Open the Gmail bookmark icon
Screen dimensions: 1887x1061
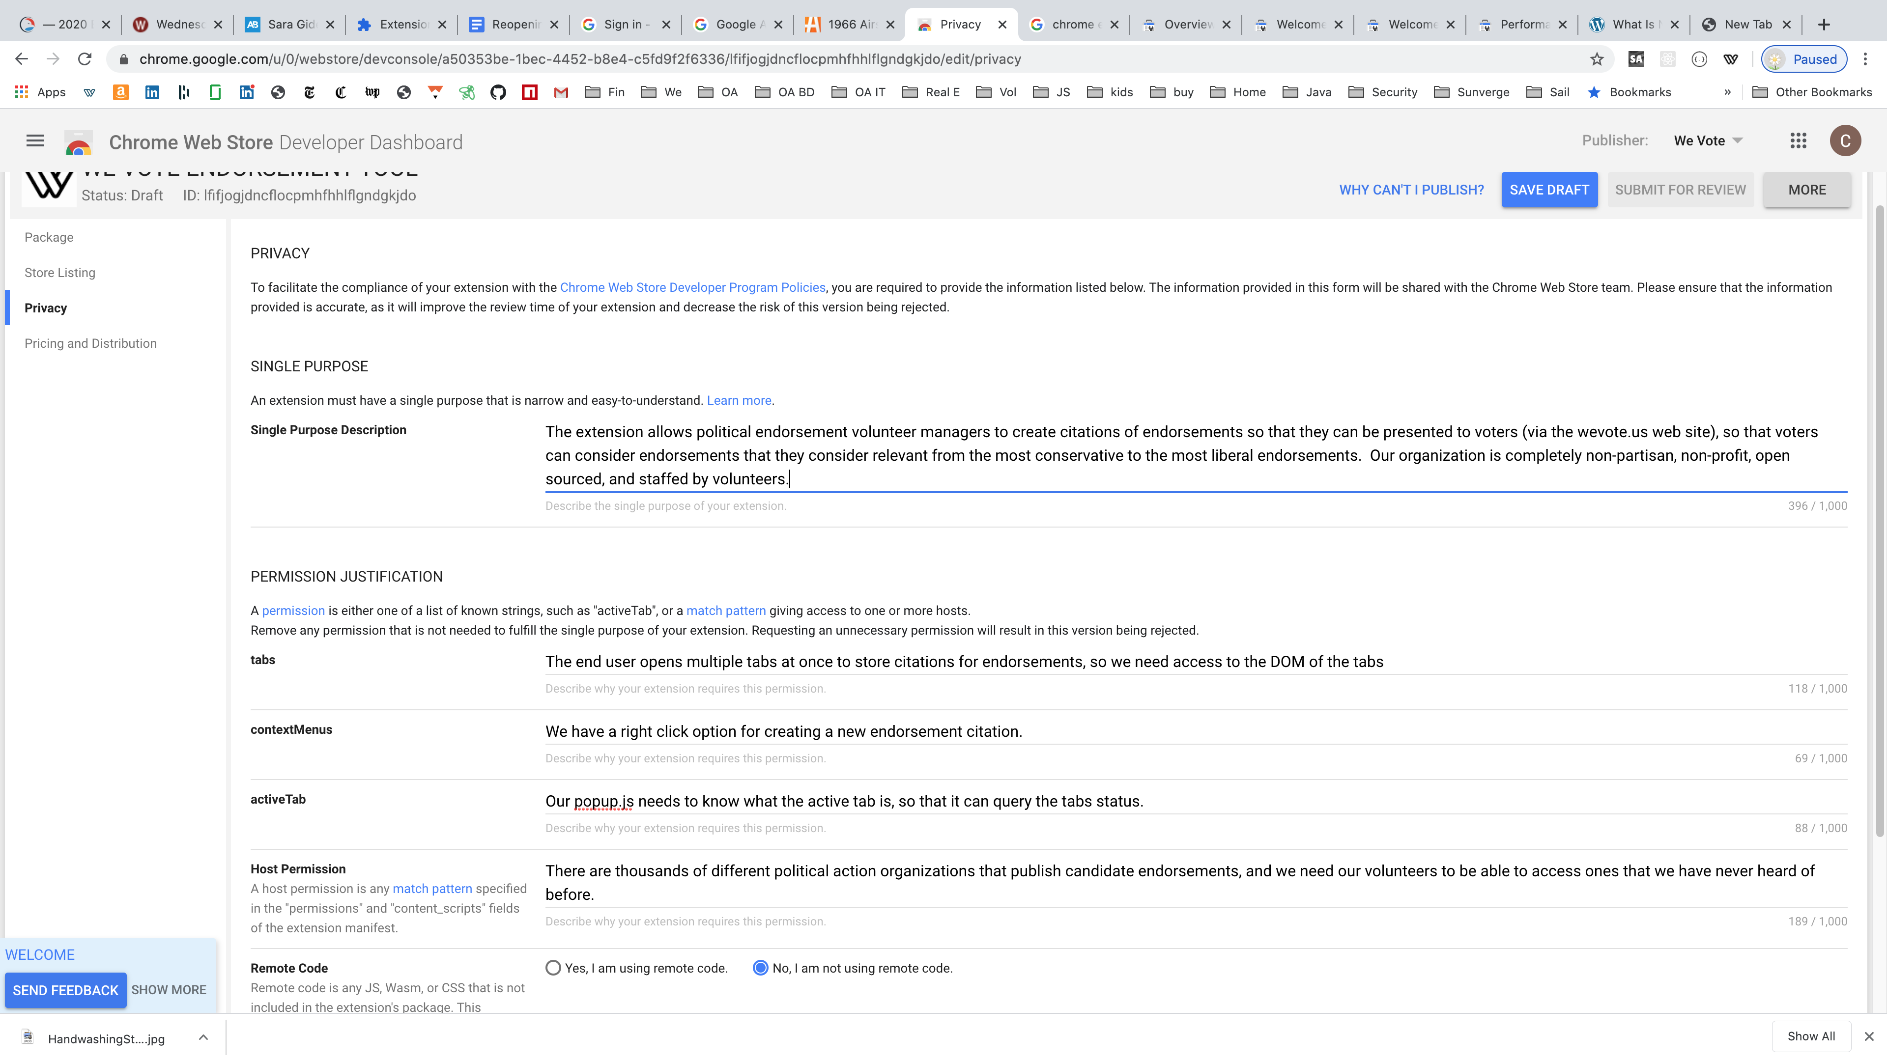561,92
